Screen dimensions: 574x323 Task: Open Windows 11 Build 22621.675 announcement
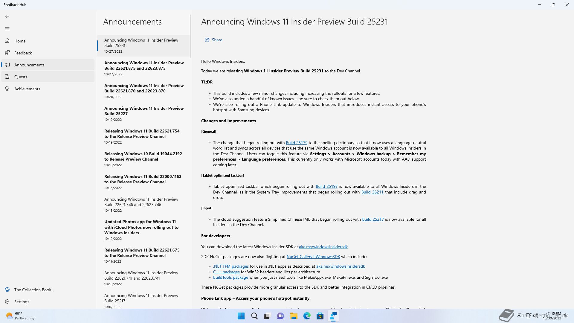(143, 255)
